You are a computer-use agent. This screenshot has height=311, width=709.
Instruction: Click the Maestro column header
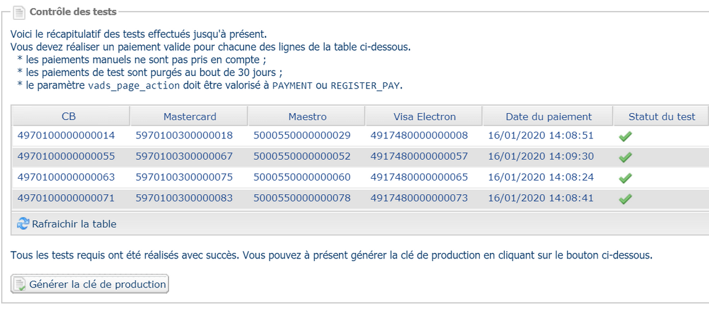[x=307, y=116]
